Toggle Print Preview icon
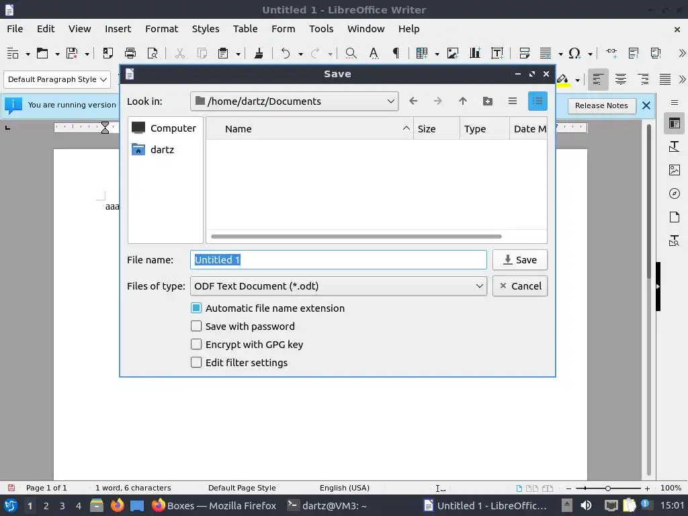 point(153,53)
